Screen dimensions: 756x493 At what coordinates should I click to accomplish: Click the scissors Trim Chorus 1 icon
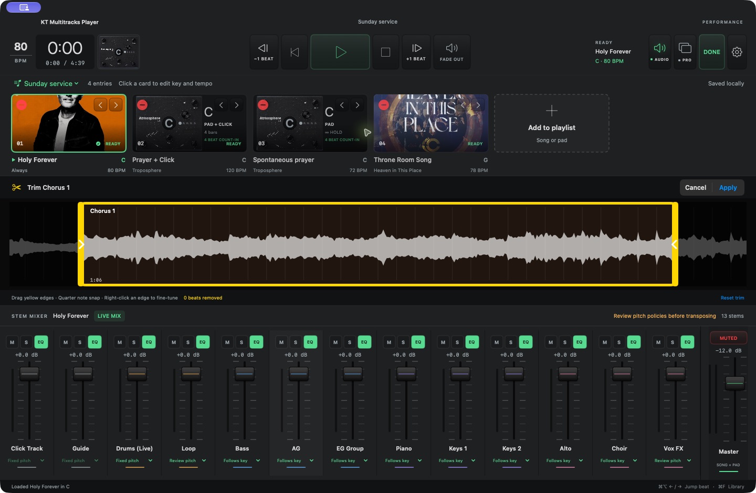pyautogui.click(x=17, y=187)
